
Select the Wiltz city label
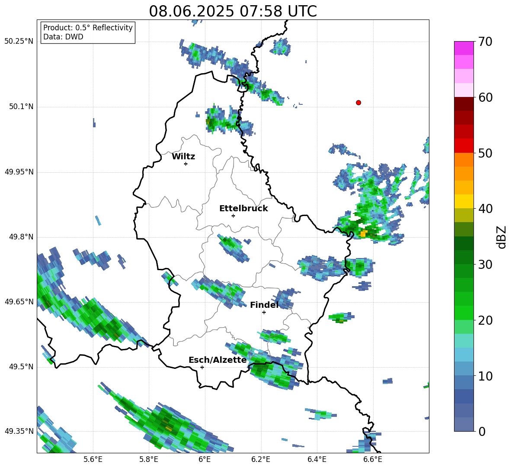(183, 157)
